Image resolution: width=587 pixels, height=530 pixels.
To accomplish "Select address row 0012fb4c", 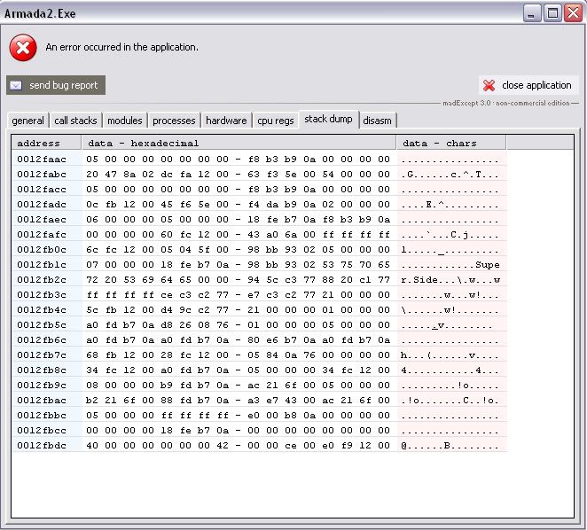I will [260, 310].
